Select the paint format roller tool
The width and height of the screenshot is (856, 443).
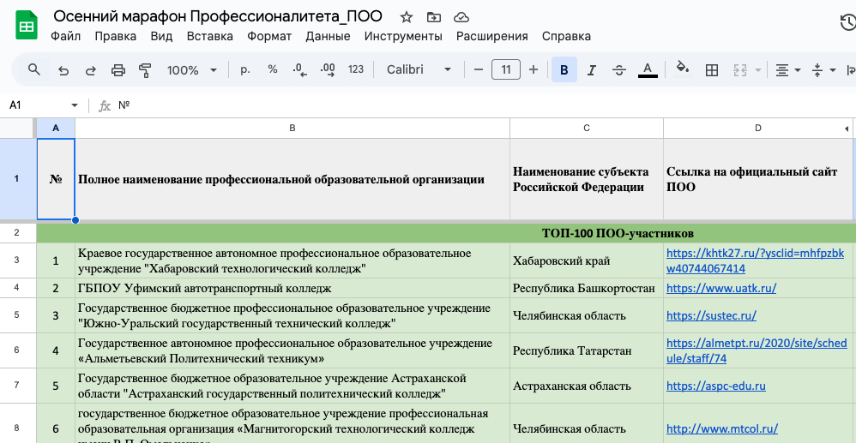145,70
